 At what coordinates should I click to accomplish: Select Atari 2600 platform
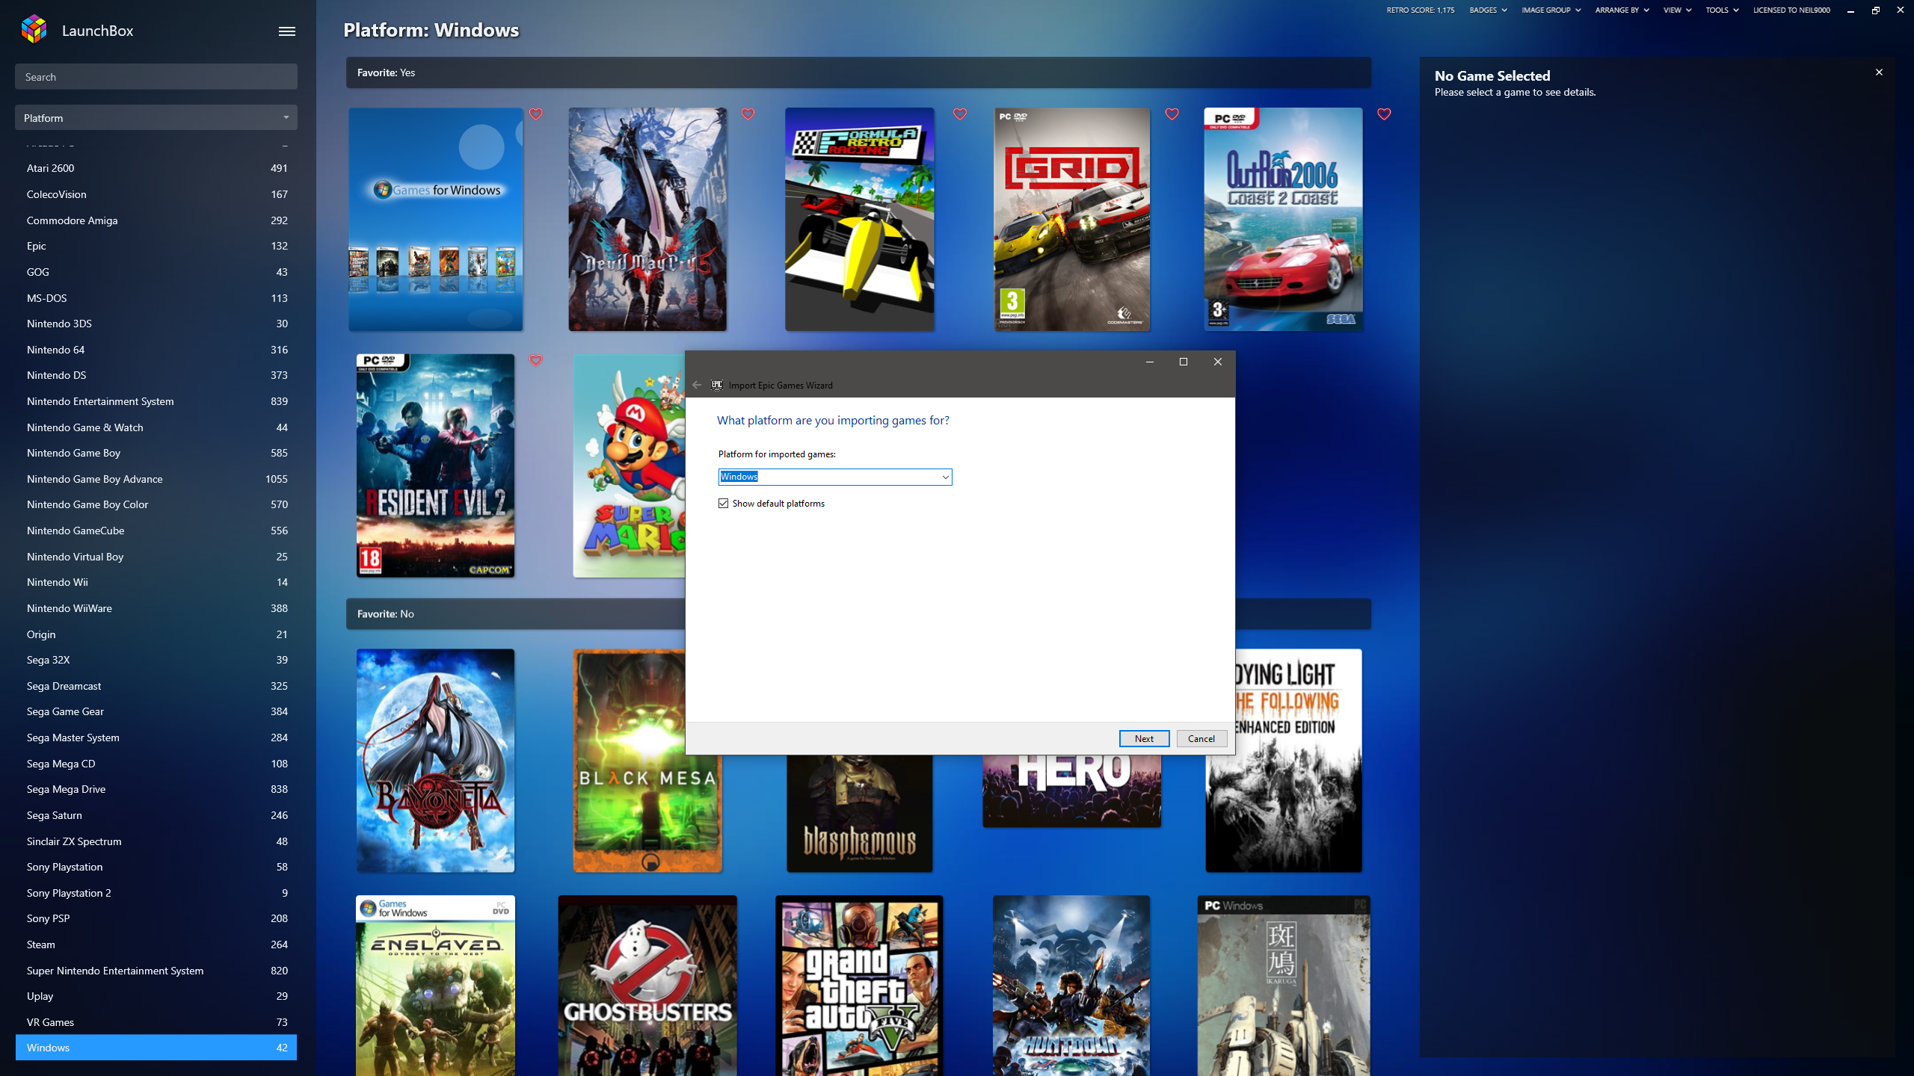[x=156, y=168]
